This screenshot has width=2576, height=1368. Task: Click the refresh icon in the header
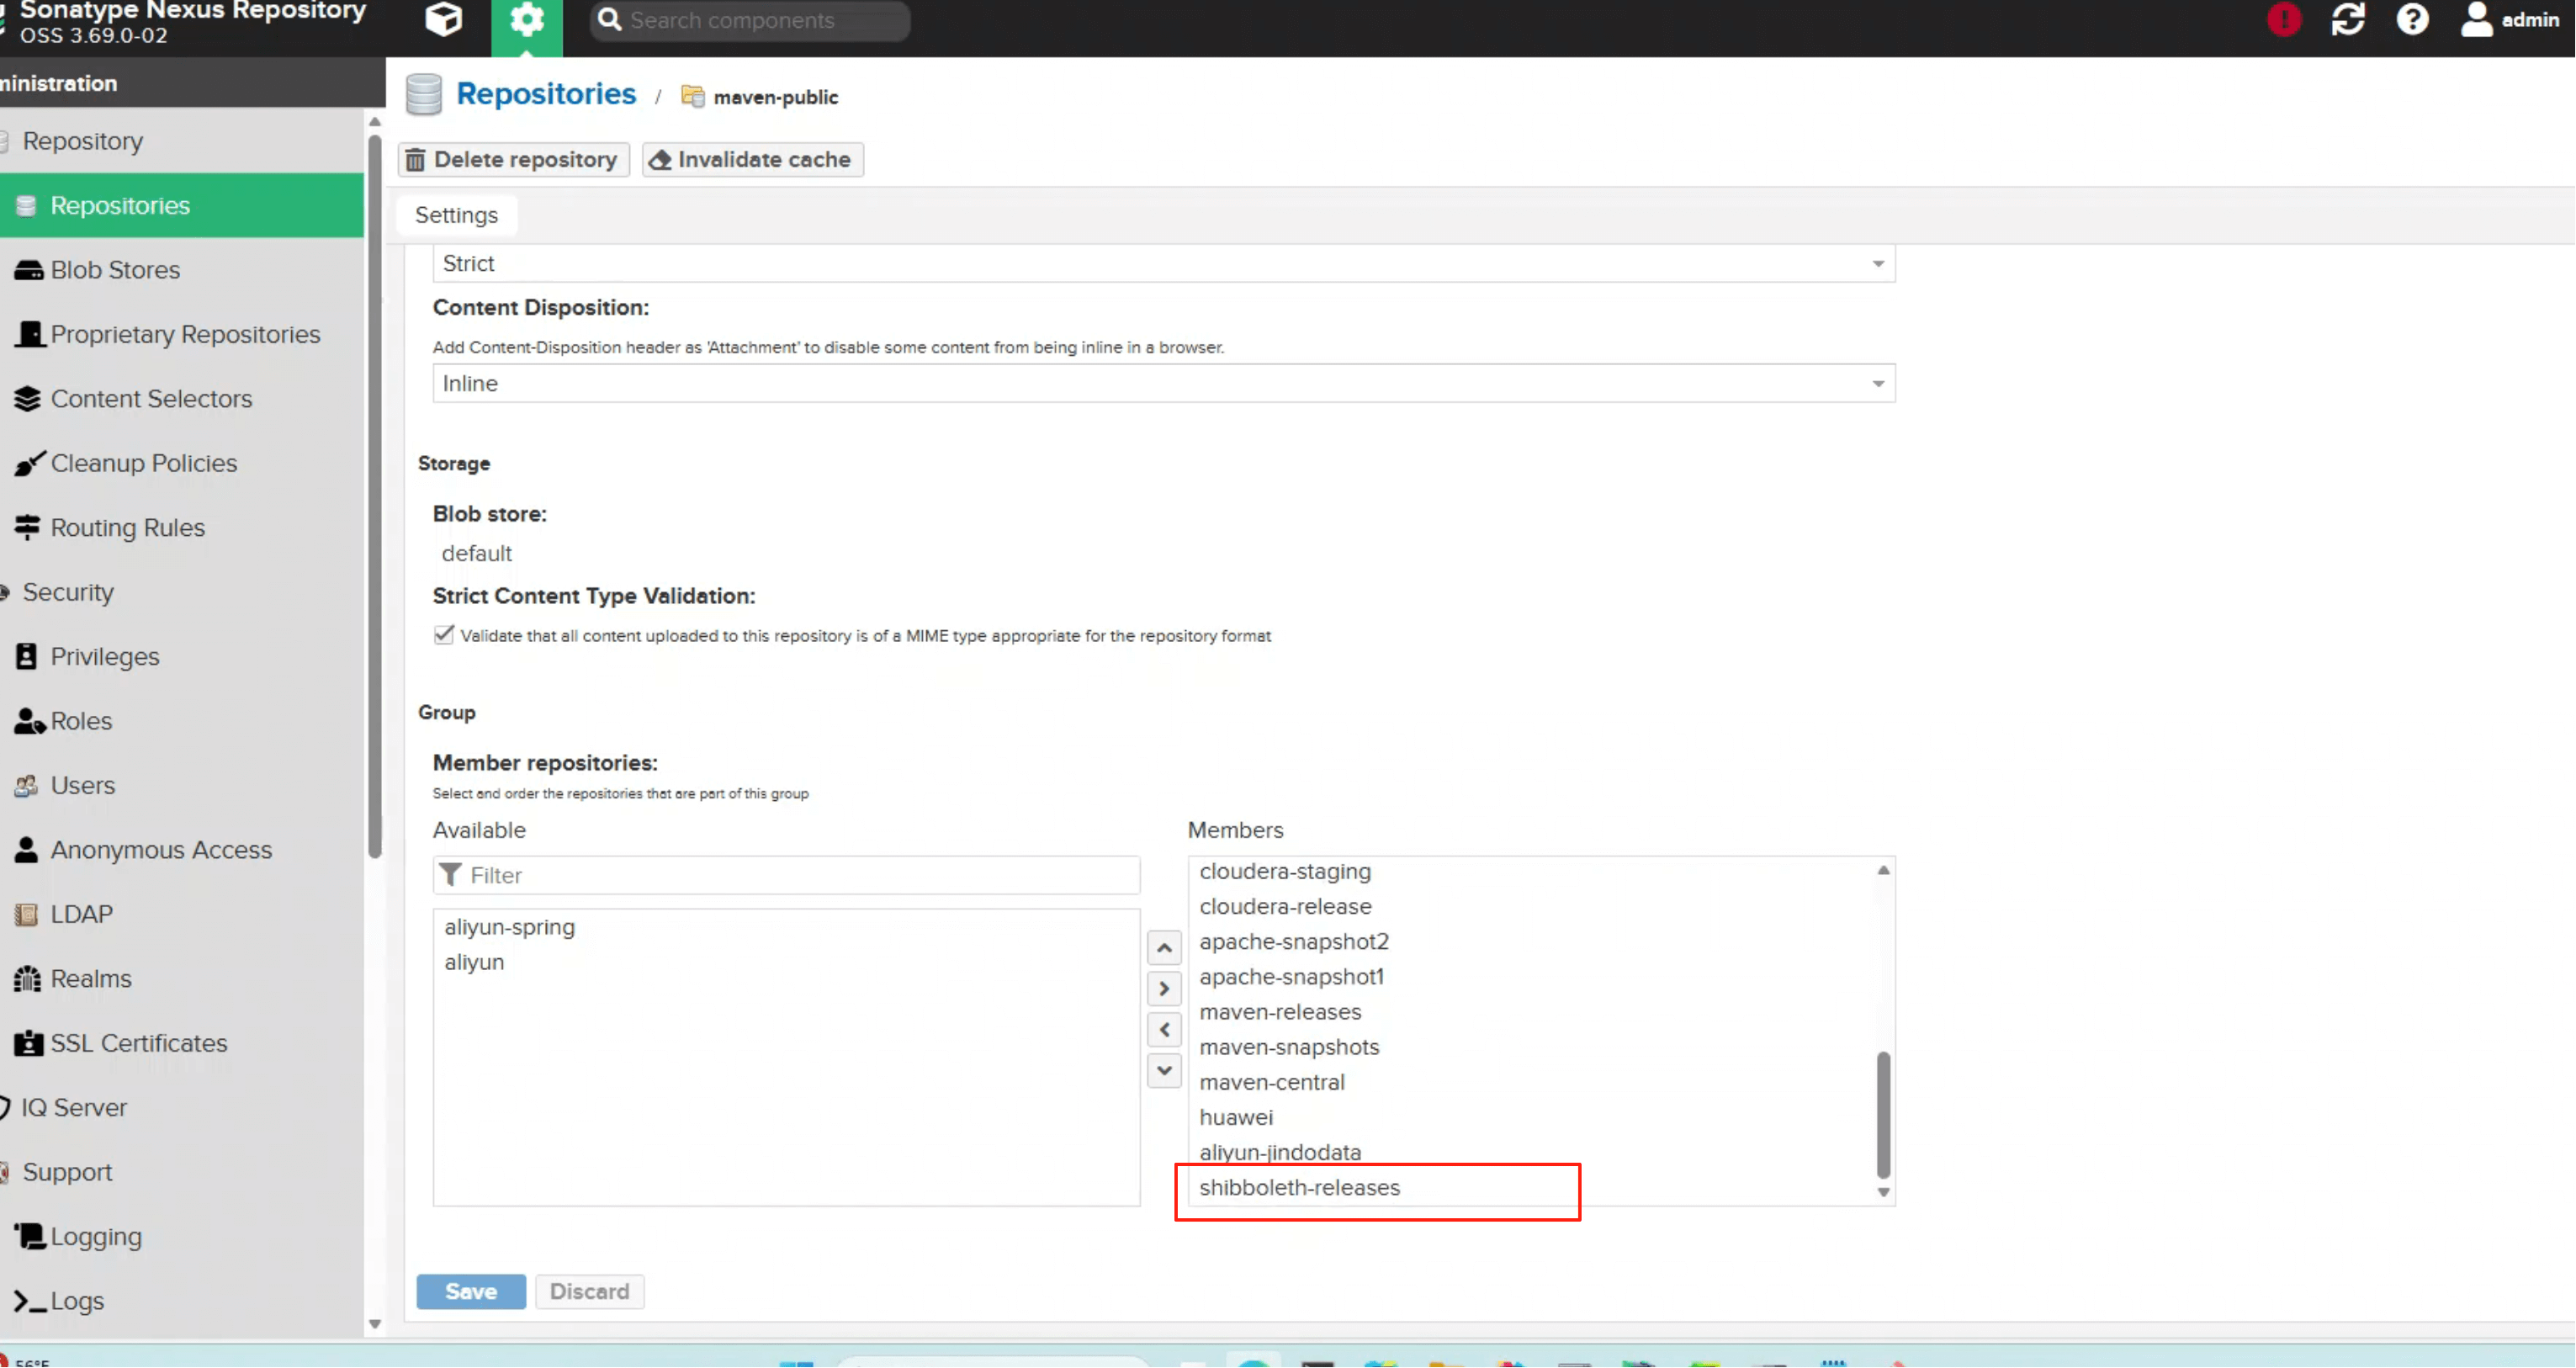pos(2348,20)
